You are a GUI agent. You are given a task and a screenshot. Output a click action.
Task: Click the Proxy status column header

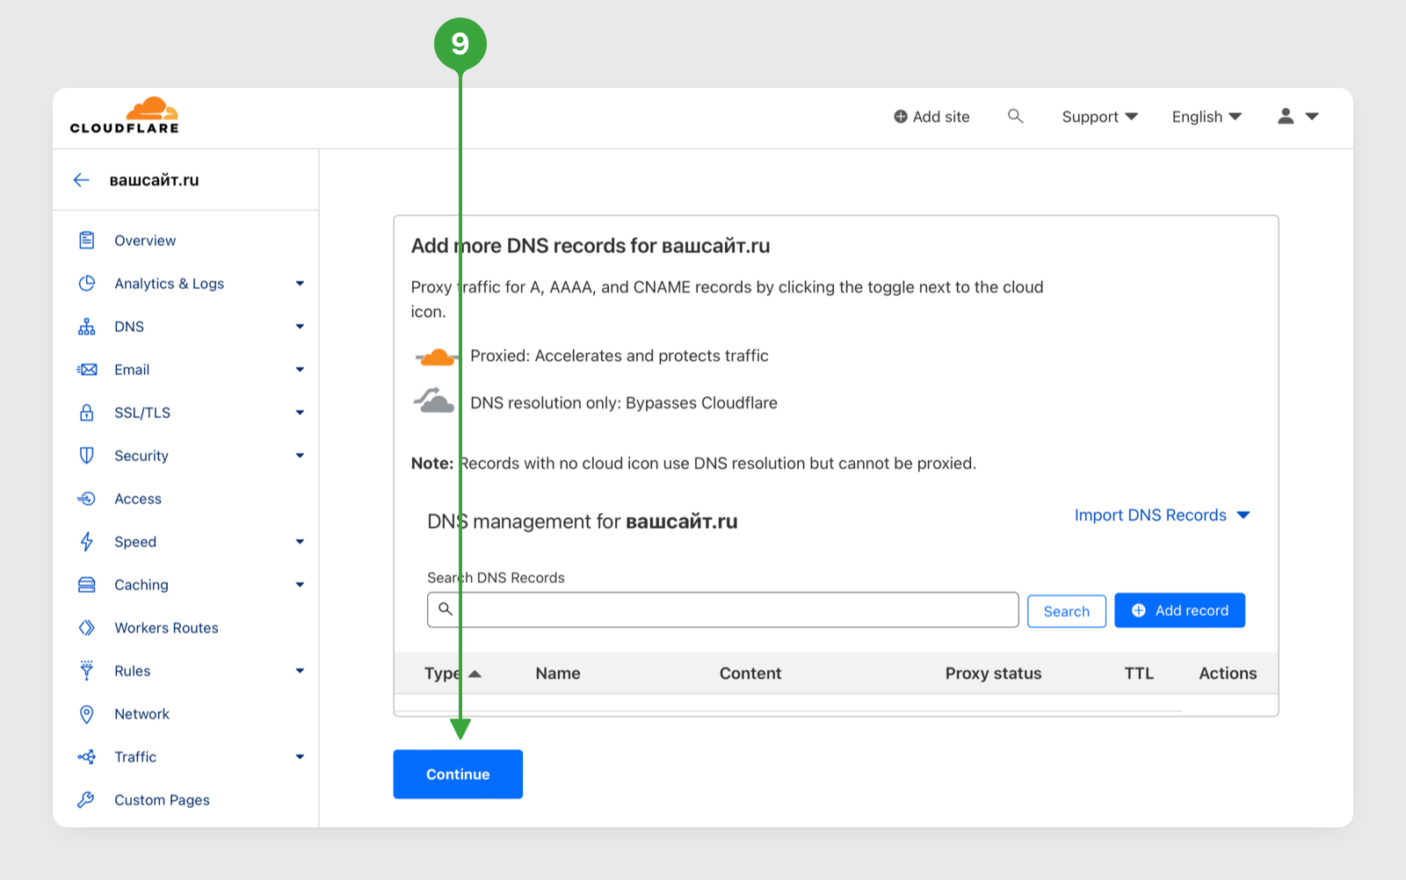click(993, 674)
